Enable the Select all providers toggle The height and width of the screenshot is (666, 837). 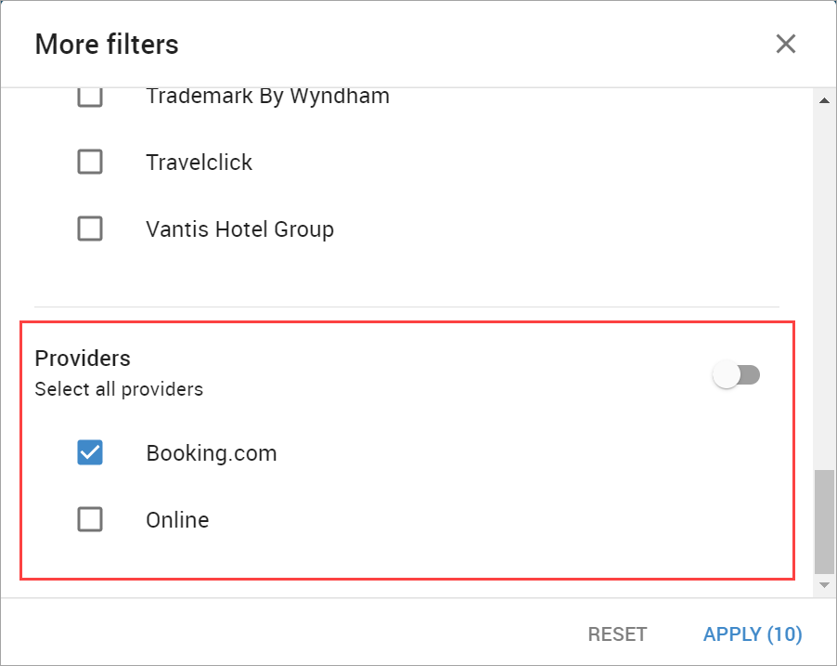[x=736, y=374]
